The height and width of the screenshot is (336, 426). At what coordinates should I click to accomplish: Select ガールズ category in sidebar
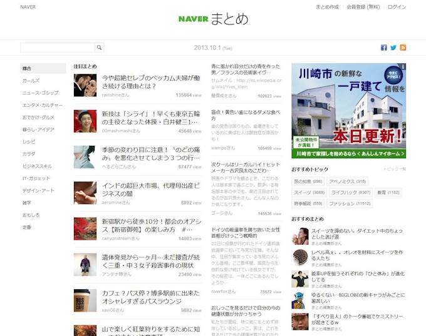(31, 81)
